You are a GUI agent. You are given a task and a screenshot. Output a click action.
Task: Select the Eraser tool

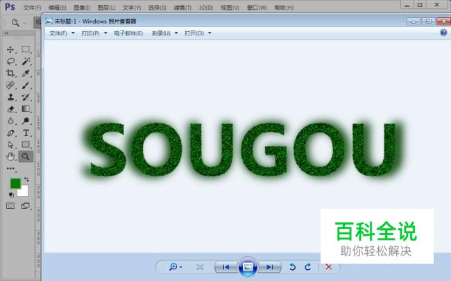(x=10, y=109)
